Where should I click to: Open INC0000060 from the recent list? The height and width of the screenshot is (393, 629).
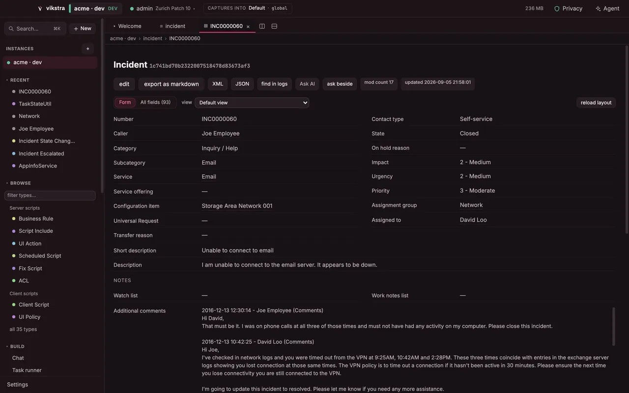(x=35, y=91)
